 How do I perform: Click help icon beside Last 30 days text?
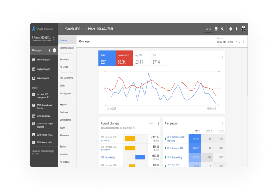(x=134, y=128)
